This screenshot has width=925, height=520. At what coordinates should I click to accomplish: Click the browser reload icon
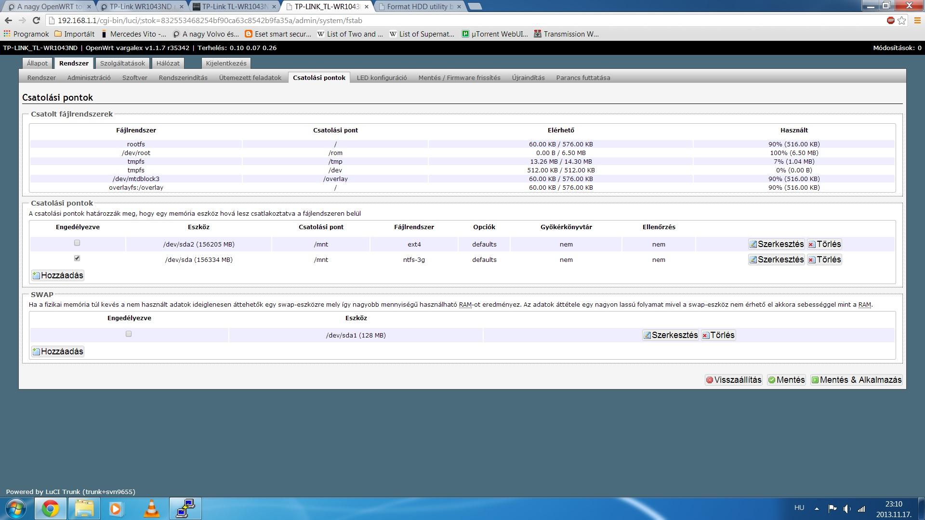coord(36,20)
